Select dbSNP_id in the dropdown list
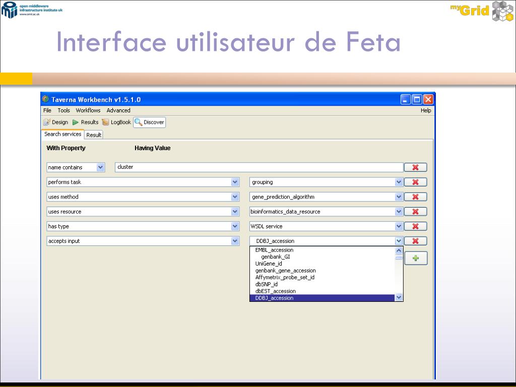The image size is (516, 387). (x=322, y=284)
